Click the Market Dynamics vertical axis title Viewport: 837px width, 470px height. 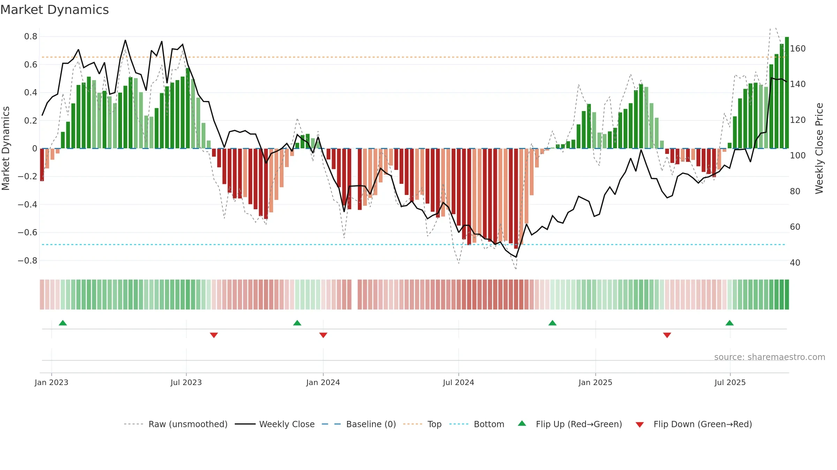6,148
